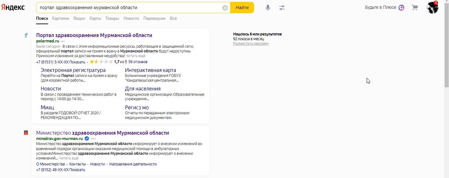449x178 pixels.
Task: Switch to the Картинки tab
Action: [61, 18]
